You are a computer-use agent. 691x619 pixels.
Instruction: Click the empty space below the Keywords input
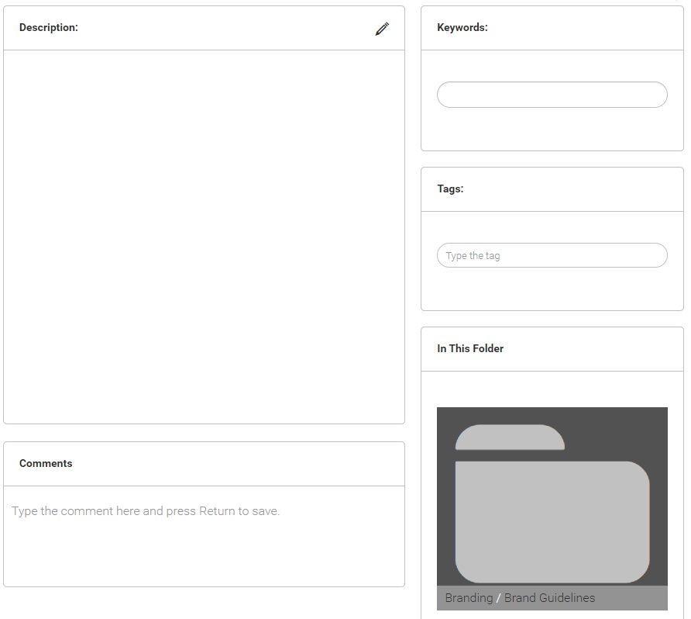pyautogui.click(x=552, y=129)
